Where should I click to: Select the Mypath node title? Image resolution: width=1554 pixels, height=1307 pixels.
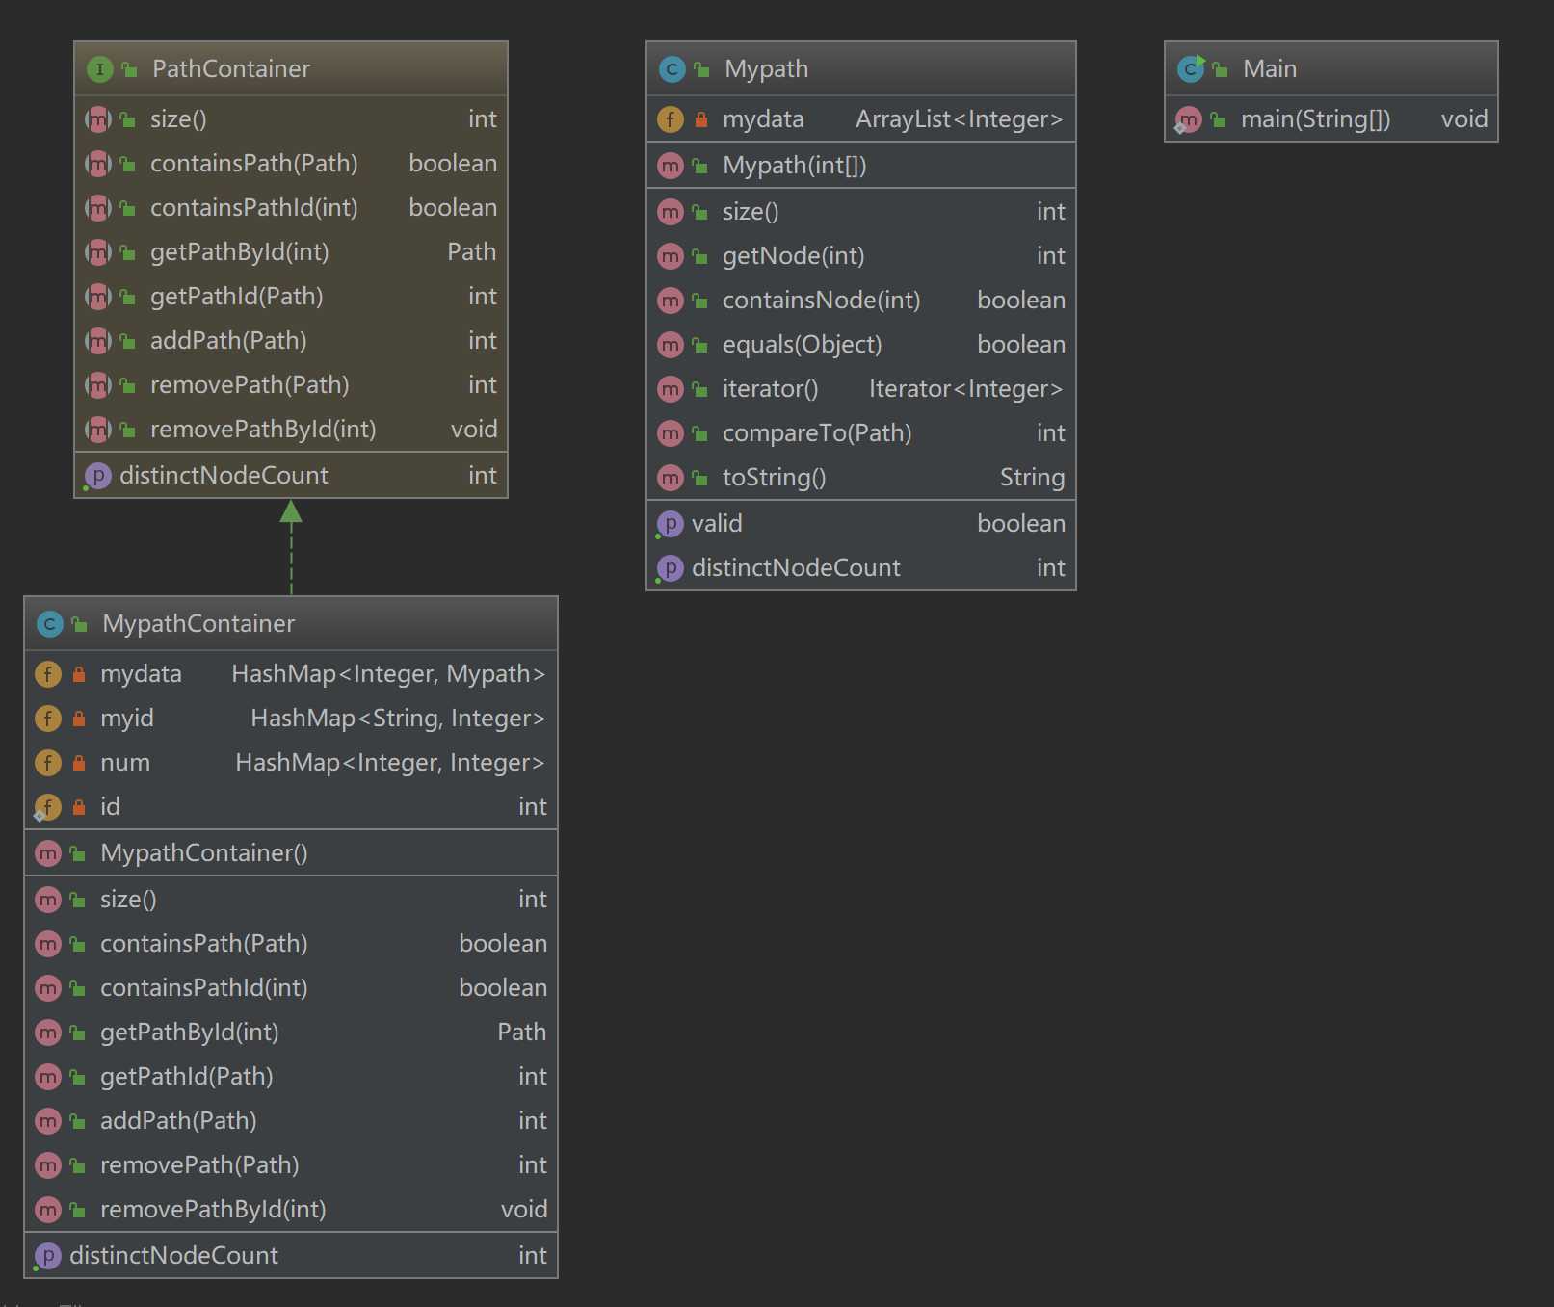tap(766, 69)
